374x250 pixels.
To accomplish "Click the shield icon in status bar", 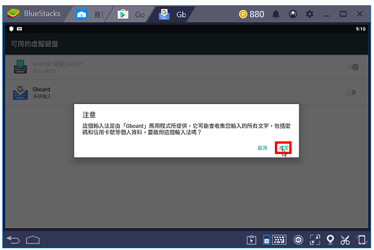I will pyautogui.click(x=11, y=29).
